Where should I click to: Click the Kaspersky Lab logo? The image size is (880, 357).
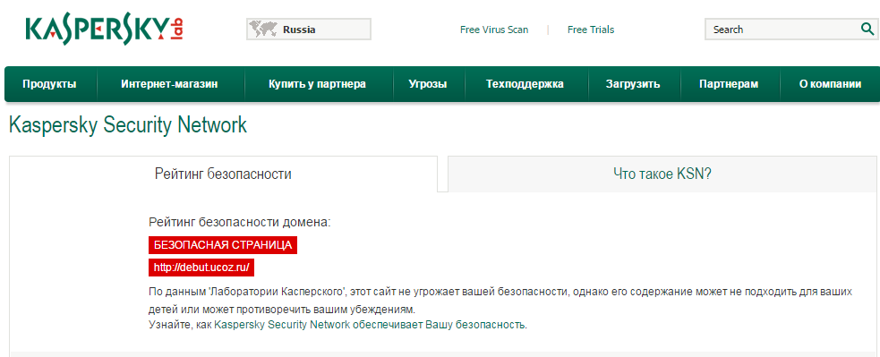(105, 30)
